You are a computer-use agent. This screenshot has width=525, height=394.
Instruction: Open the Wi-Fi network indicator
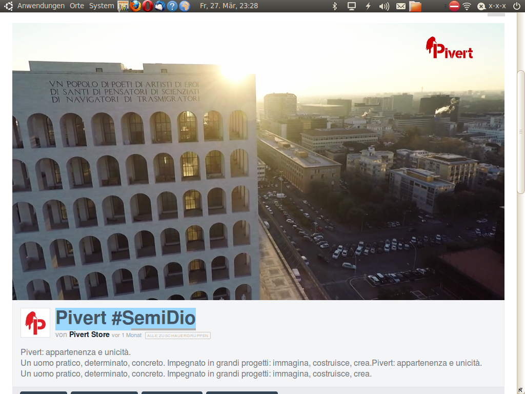467,6
